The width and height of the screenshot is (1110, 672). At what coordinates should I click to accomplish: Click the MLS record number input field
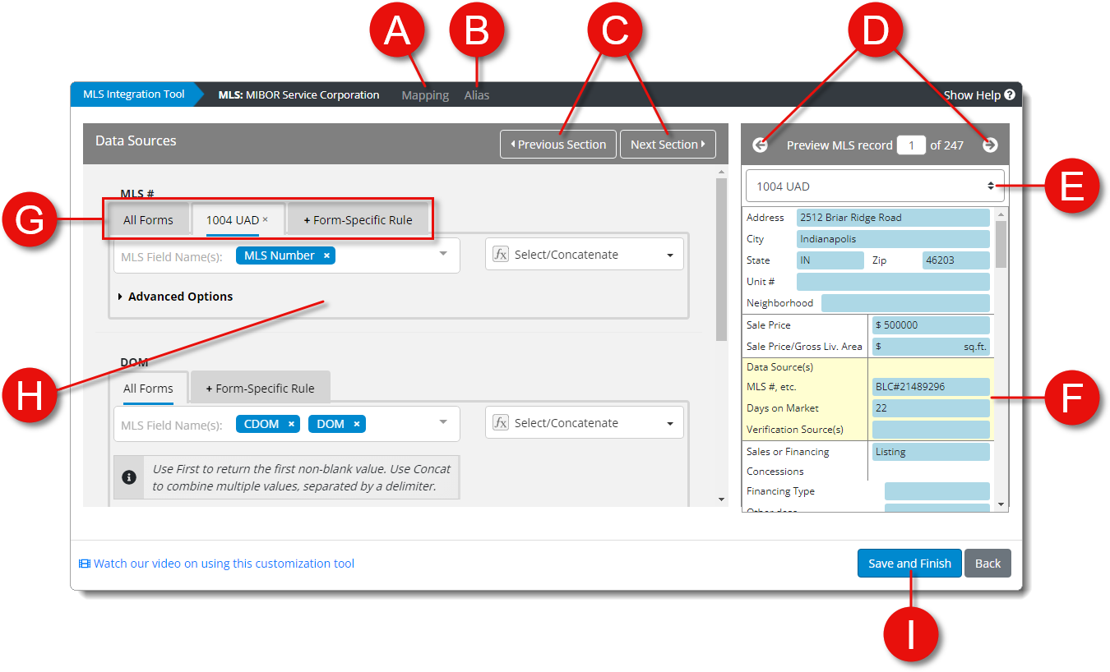pos(911,145)
